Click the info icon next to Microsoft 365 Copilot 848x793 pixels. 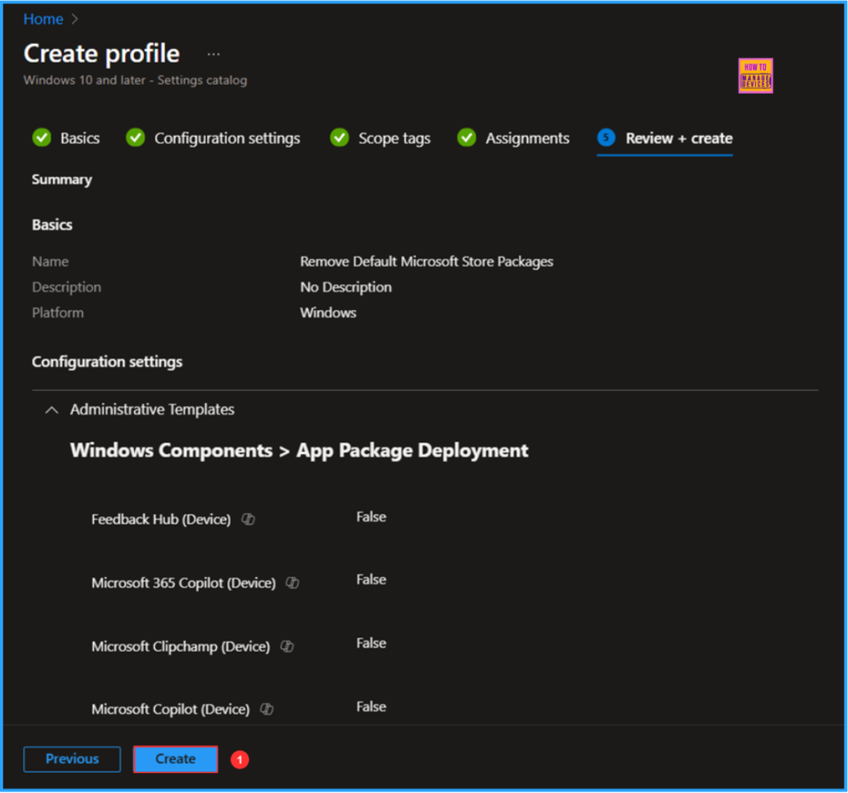(x=292, y=583)
